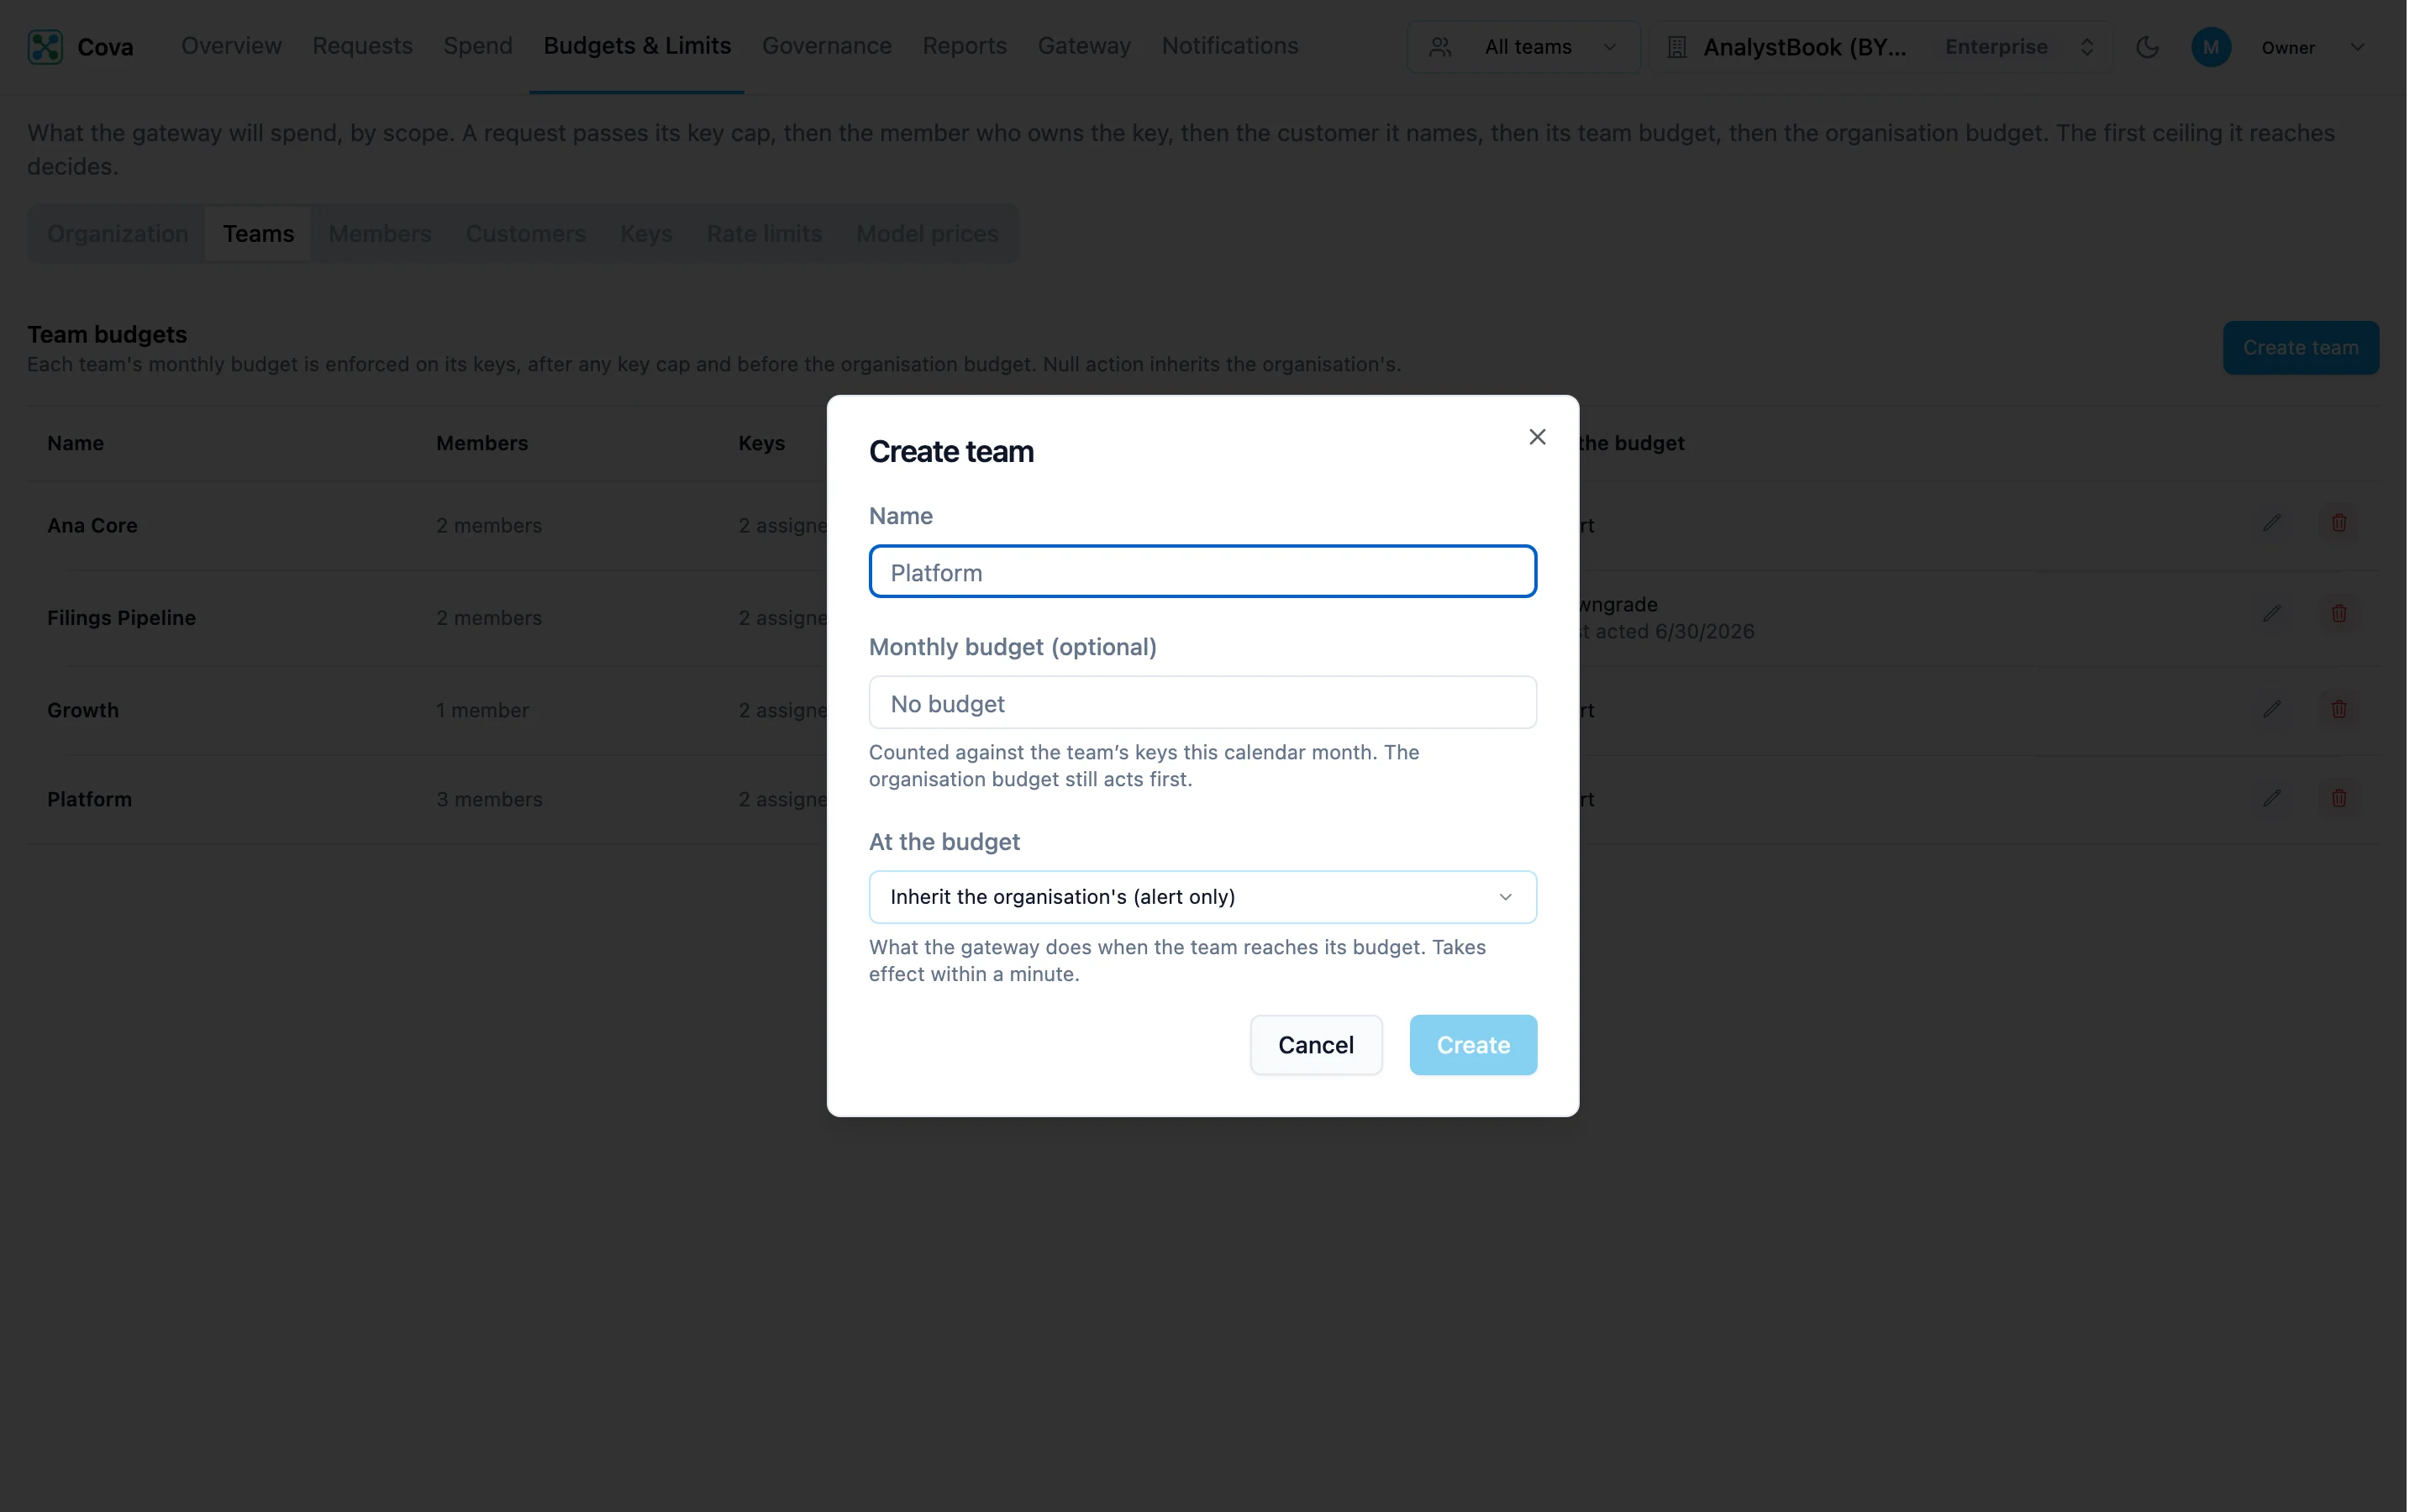
Task: Open the AnalystBook organisation switcher
Action: coord(1880,47)
